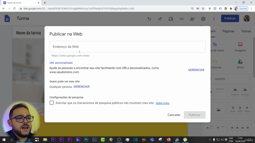Screen dimensions: 255x143
Task: Select the two-image layout thumbnail
Action: pos(240,91)
